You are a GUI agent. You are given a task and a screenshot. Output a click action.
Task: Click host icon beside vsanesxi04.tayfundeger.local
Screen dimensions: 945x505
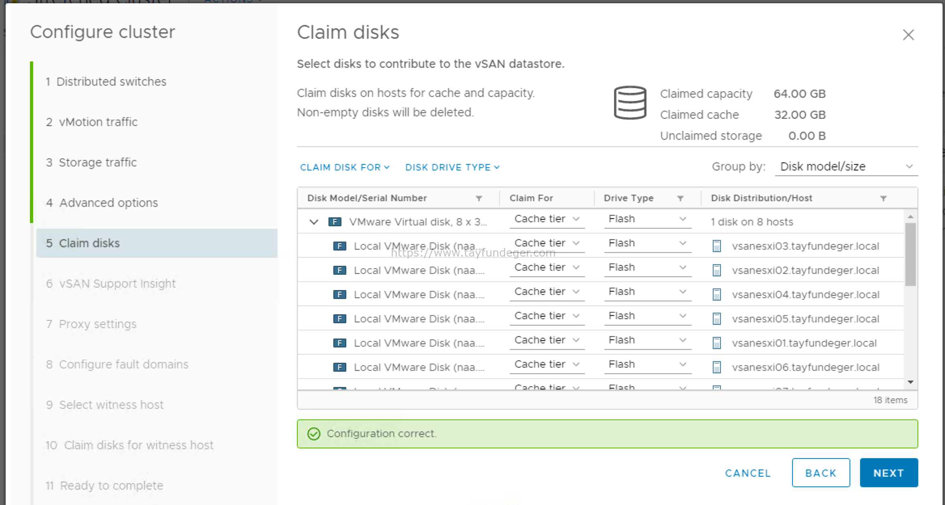(x=716, y=295)
